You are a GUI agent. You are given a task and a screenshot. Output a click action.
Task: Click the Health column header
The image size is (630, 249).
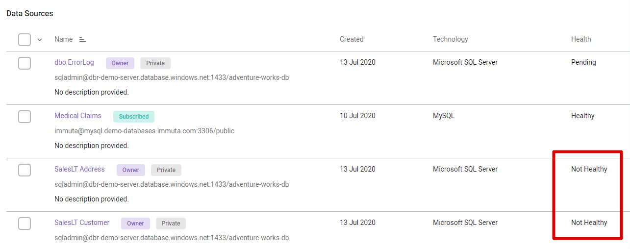pos(581,39)
